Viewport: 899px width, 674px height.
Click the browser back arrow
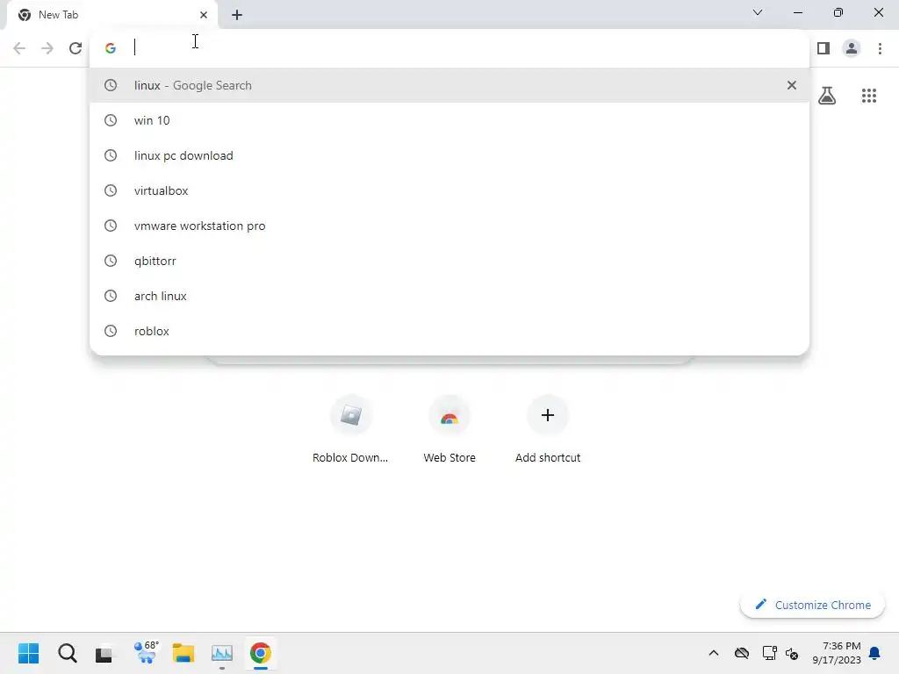(x=19, y=48)
